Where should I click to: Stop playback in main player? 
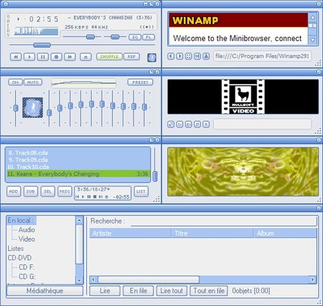pos(56,57)
